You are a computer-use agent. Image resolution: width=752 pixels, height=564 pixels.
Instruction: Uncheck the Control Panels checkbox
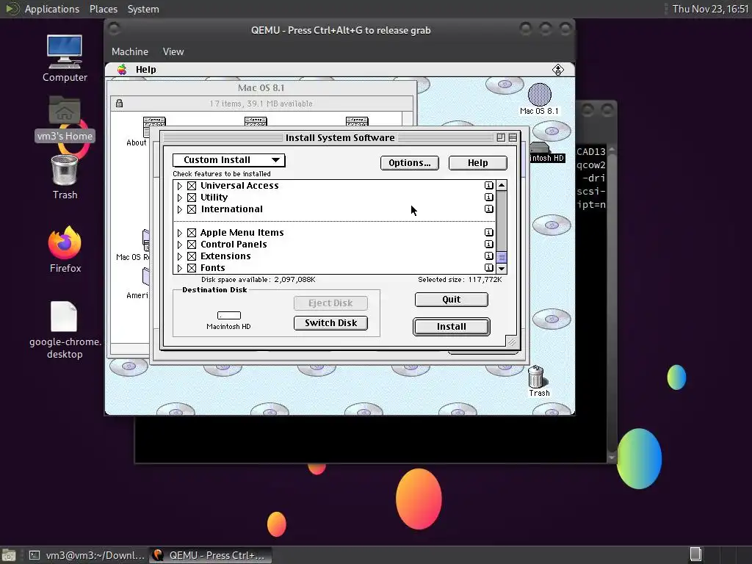[x=192, y=245]
